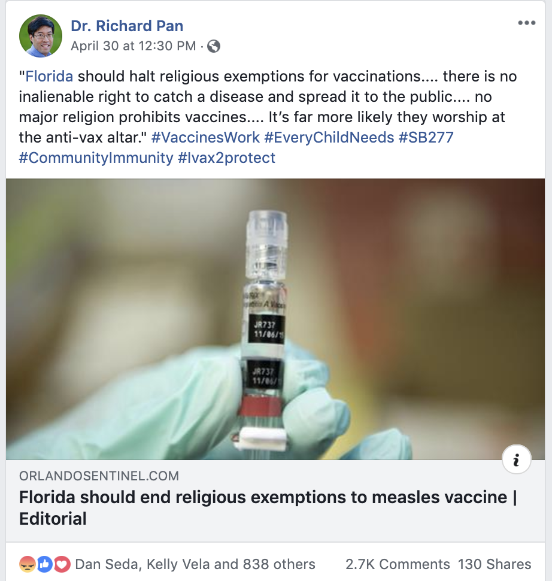Open Dr. Richard Pan's profile name link
Image resolution: width=552 pixels, height=581 pixels.
click(x=127, y=26)
